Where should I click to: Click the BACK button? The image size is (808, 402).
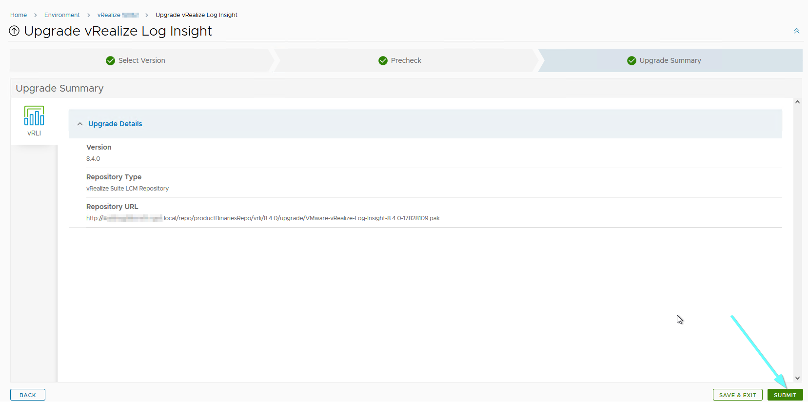pyautogui.click(x=28, y=395)
